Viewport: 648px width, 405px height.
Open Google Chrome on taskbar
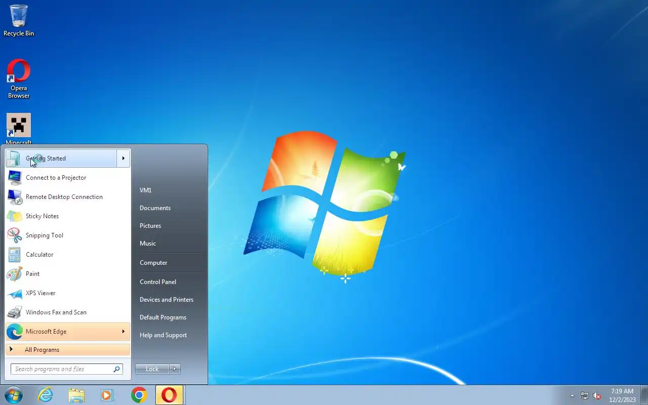coord(139,395)
